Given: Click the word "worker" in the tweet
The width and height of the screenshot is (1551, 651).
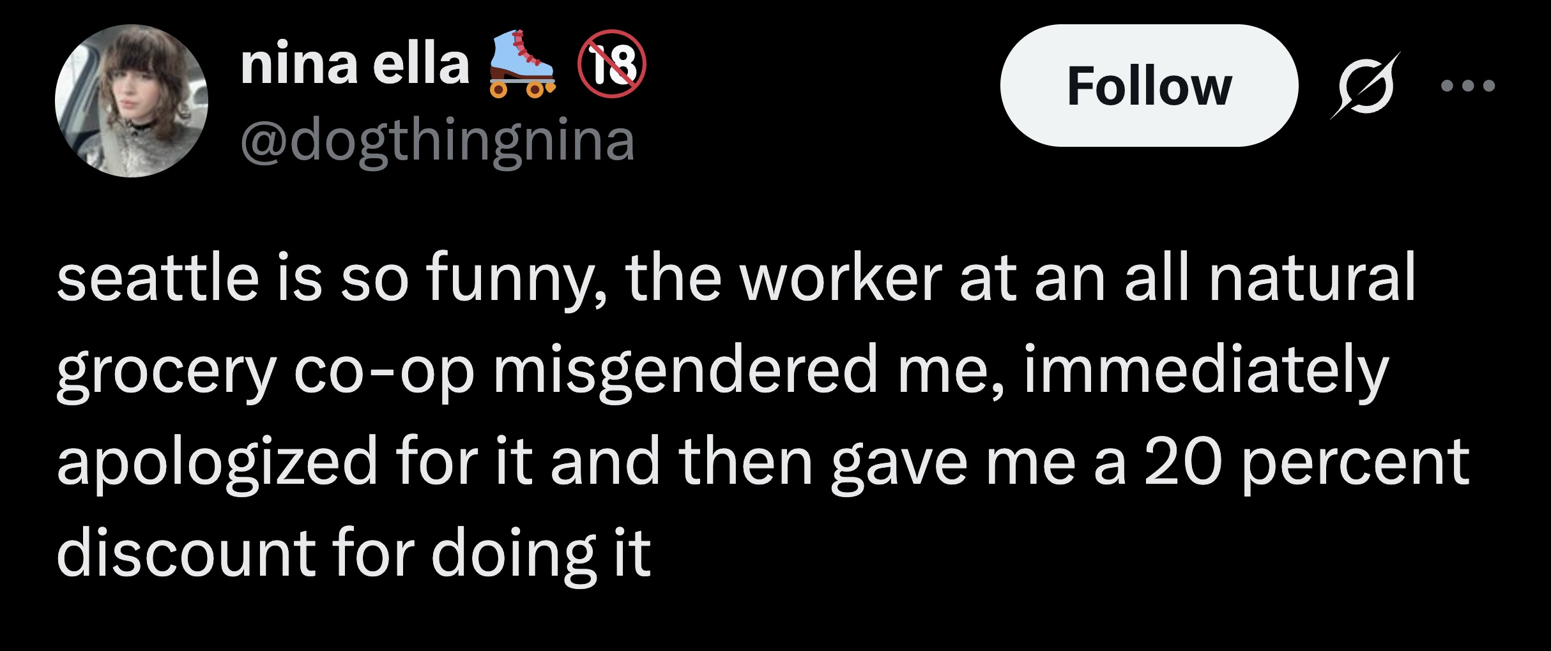Looking at the screenshot, I should click(841, 278).
